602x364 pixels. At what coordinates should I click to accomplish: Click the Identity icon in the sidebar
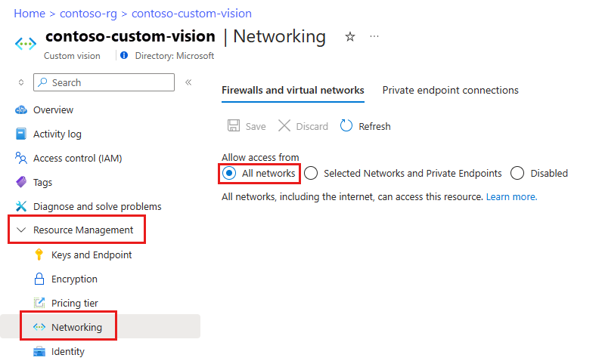(39, 352)
